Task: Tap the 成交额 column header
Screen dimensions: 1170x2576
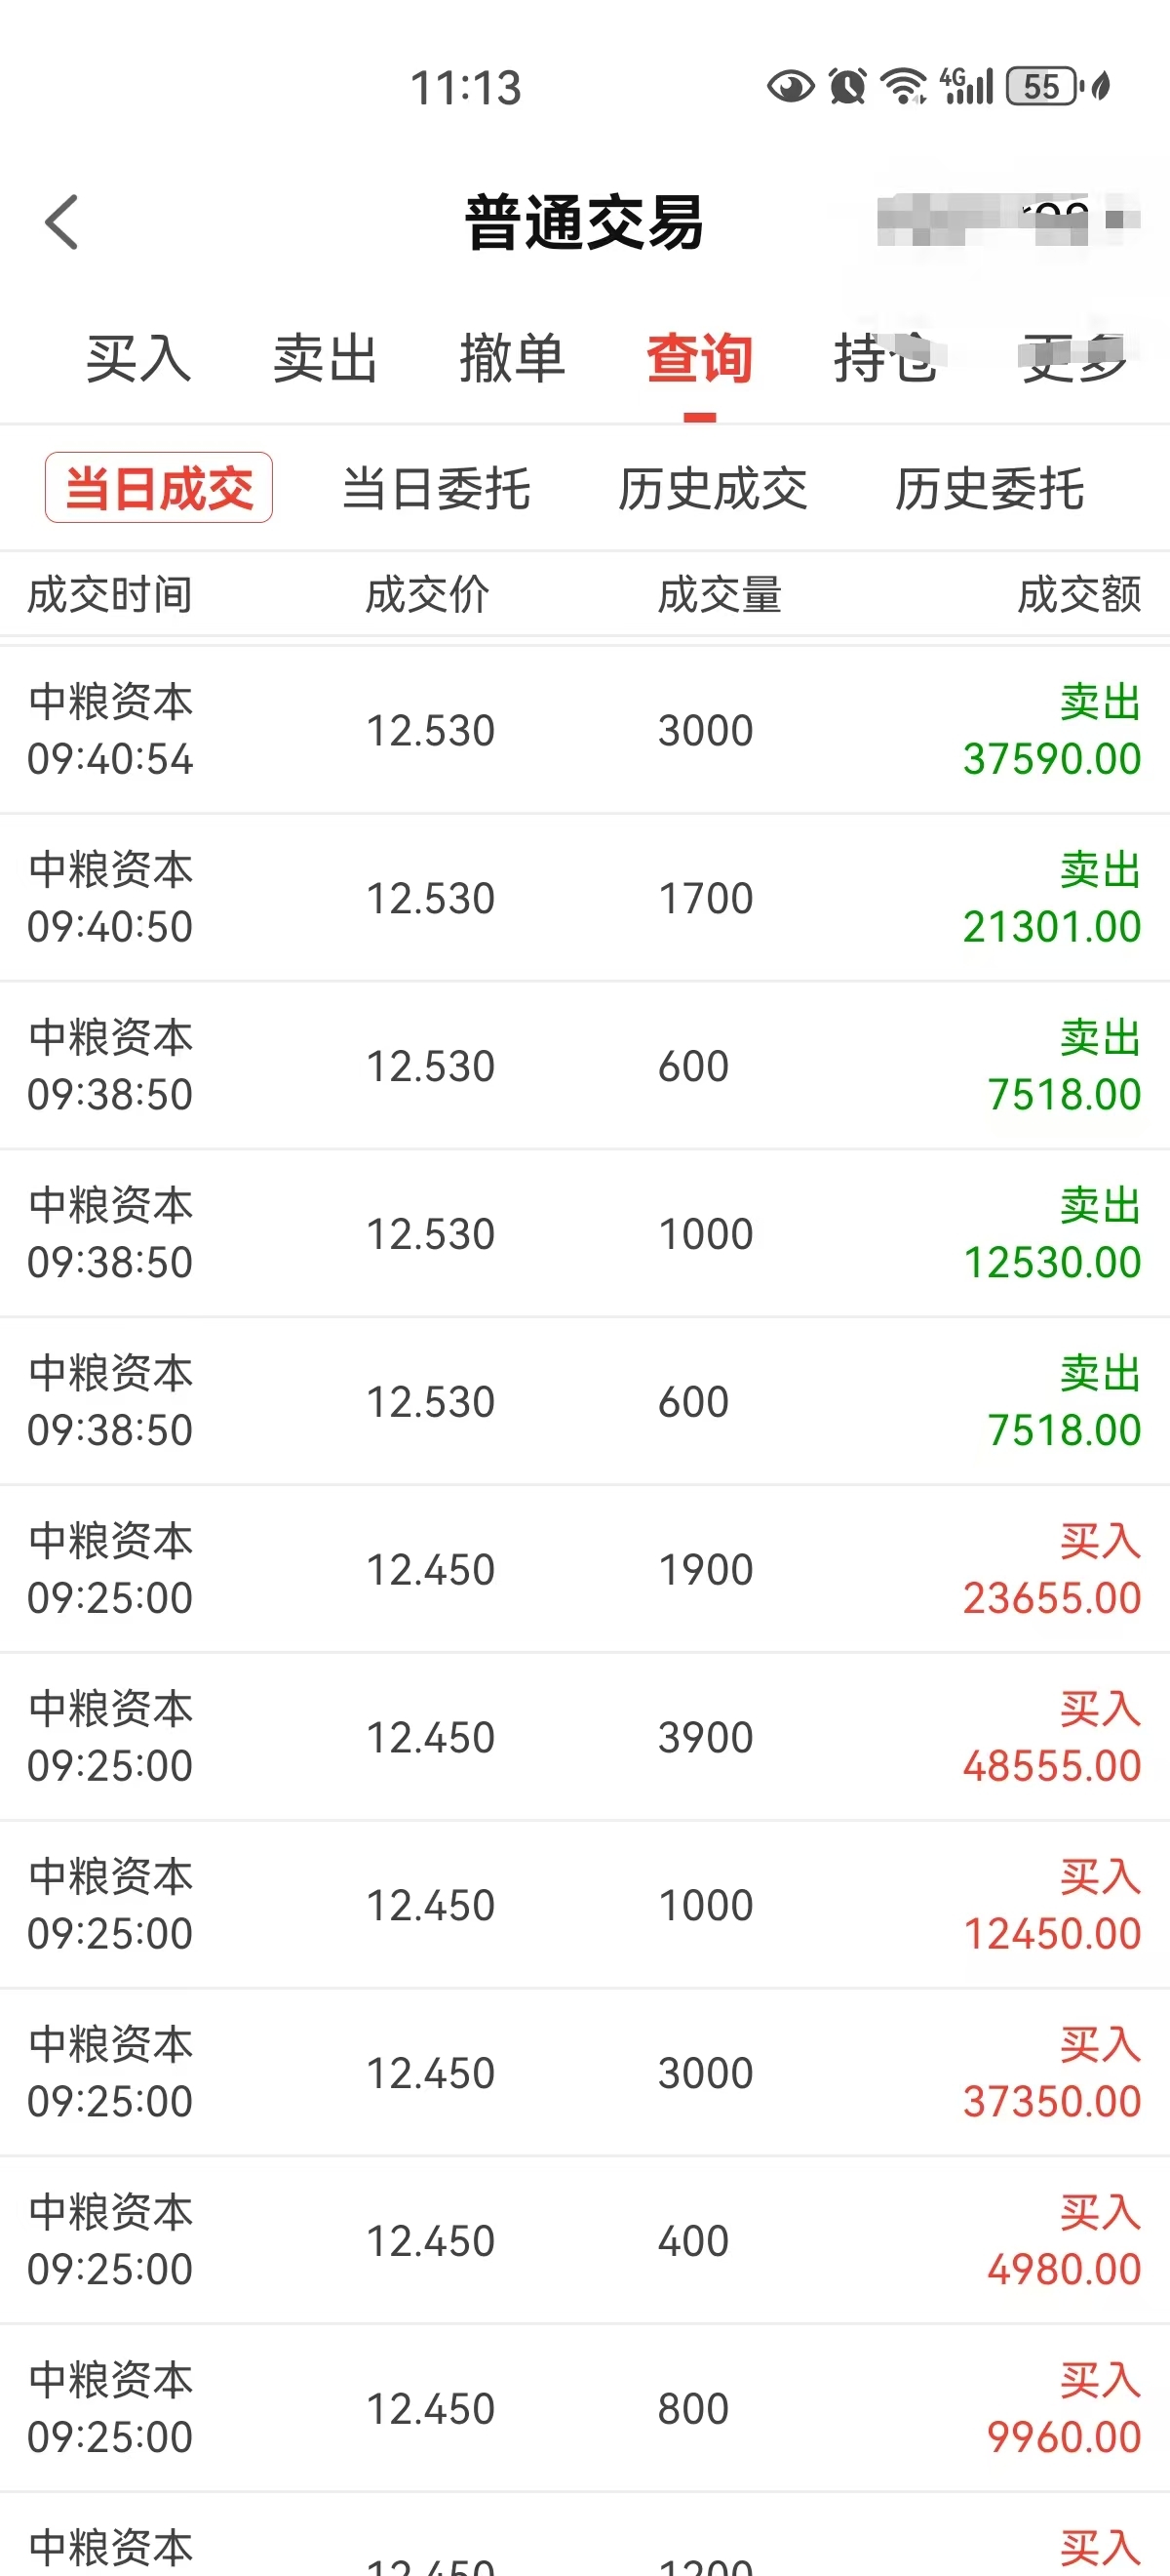Action: click(1079, 595)
